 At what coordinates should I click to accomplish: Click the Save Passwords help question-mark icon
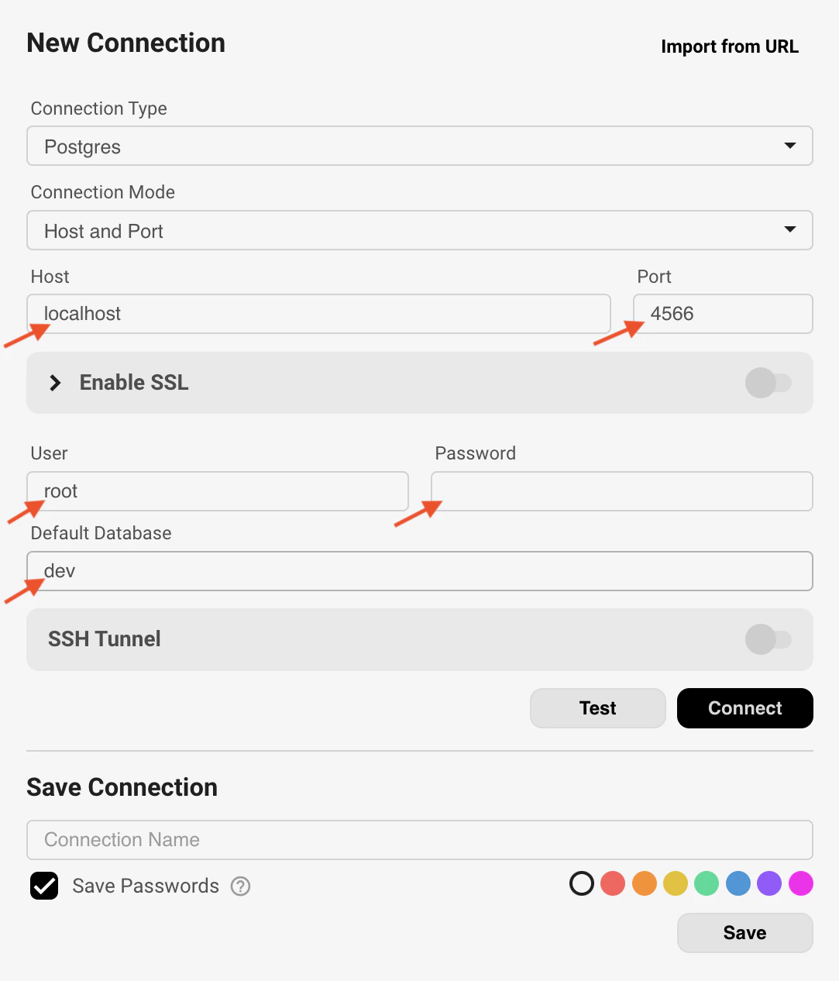pos(241,886)
